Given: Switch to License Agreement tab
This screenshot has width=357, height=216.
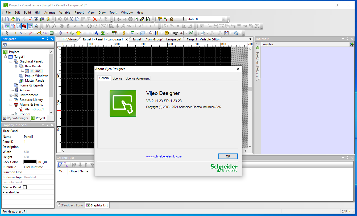Looking at the screenshot, I should [x=138, y=78].
